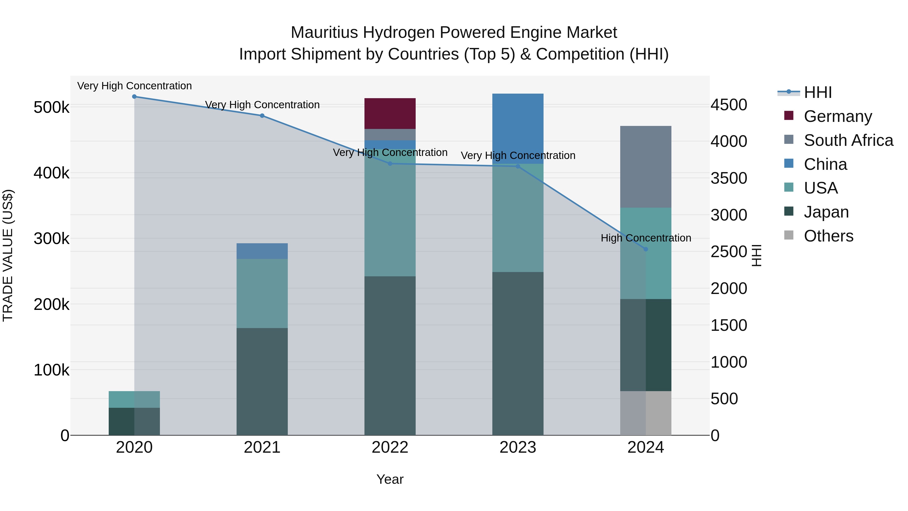Toggle the China legend entry
The height and width of the screenshot is (511, 908).
click(x=815, y=164)
